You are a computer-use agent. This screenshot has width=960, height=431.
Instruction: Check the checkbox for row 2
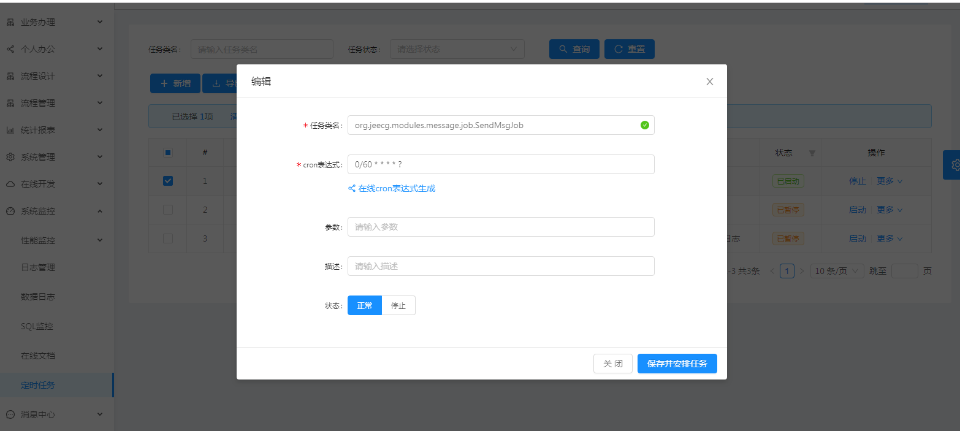click(168, 210)
